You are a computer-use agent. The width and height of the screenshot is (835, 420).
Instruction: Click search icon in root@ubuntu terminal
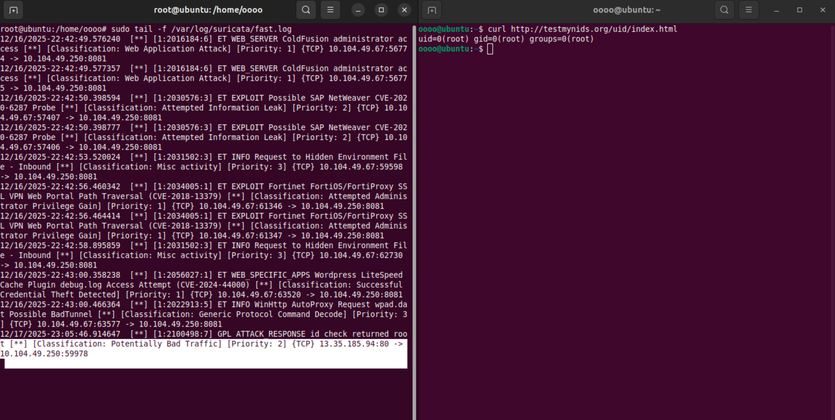coord(306,10)
